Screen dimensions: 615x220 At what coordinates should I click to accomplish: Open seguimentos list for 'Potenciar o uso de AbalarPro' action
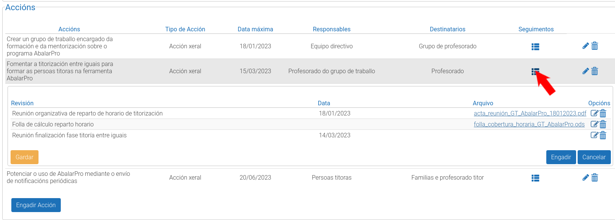[x=535, y=178]
